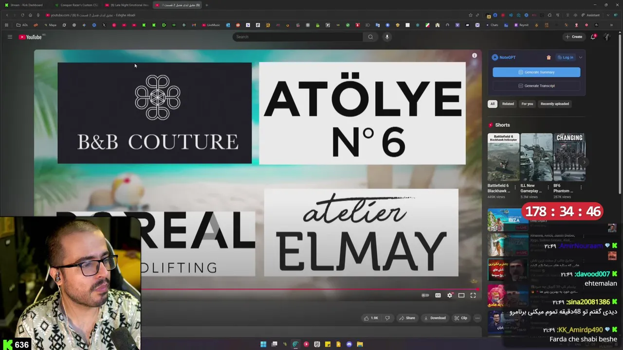Select the For you filter chip

527,104
